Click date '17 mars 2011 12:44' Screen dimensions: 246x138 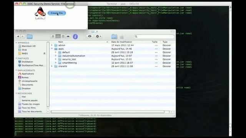click(x=122, y=45)
